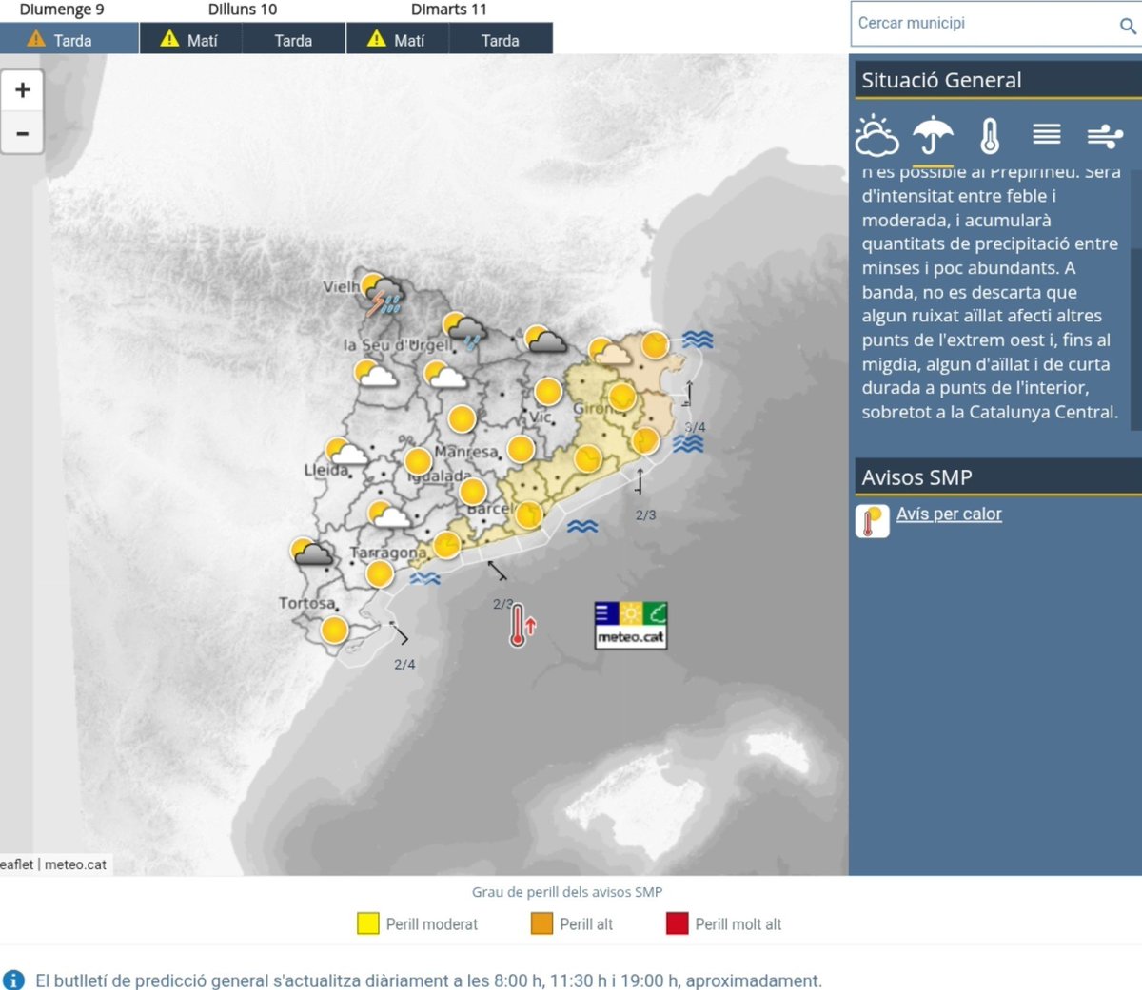This screenshot has width=1142, height=990.
Task: Click the red Perill molt alt swatch
Action: point(677,923)
